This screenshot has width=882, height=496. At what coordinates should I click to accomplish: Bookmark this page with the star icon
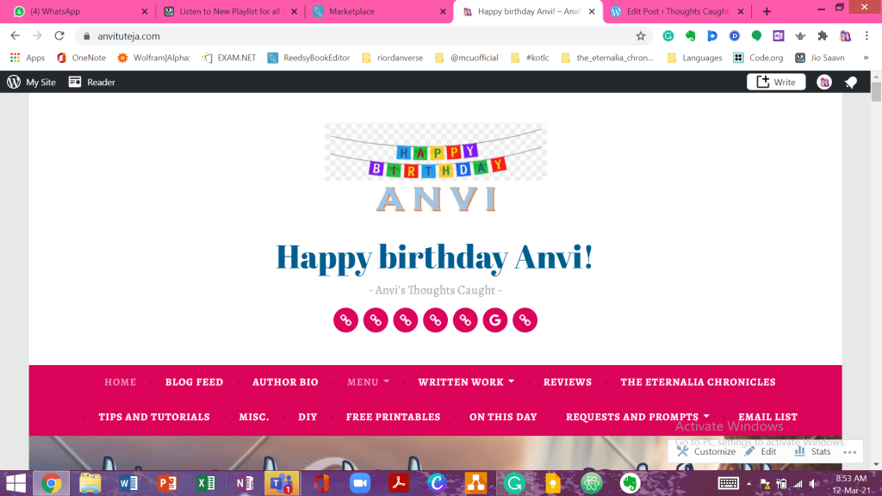coord(641,36)
